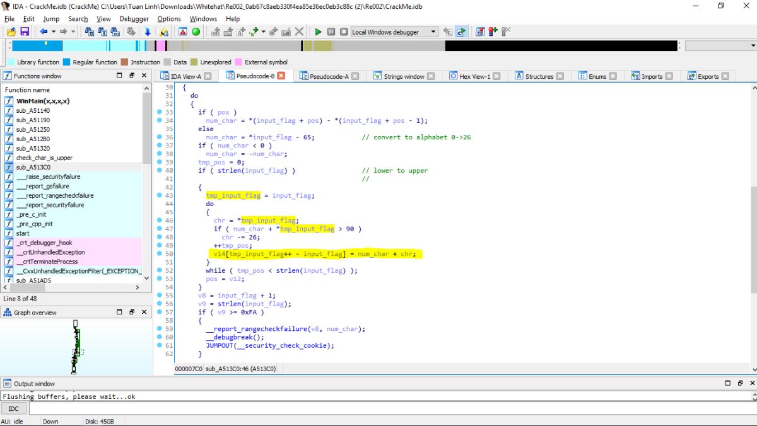Click the Regular function color legend swatch
This screenshot has width=757, height=426.
pyautogui.click(x=66, y=62)
